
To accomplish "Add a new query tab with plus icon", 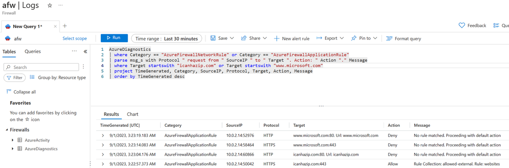I will click(65, 26).
